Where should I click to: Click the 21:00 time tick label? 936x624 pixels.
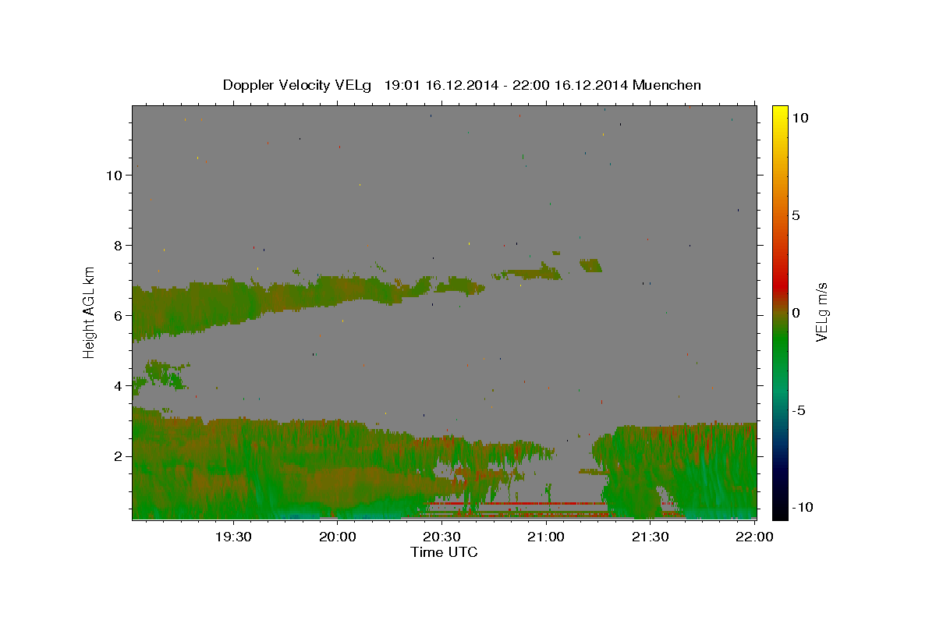(546, 537)
